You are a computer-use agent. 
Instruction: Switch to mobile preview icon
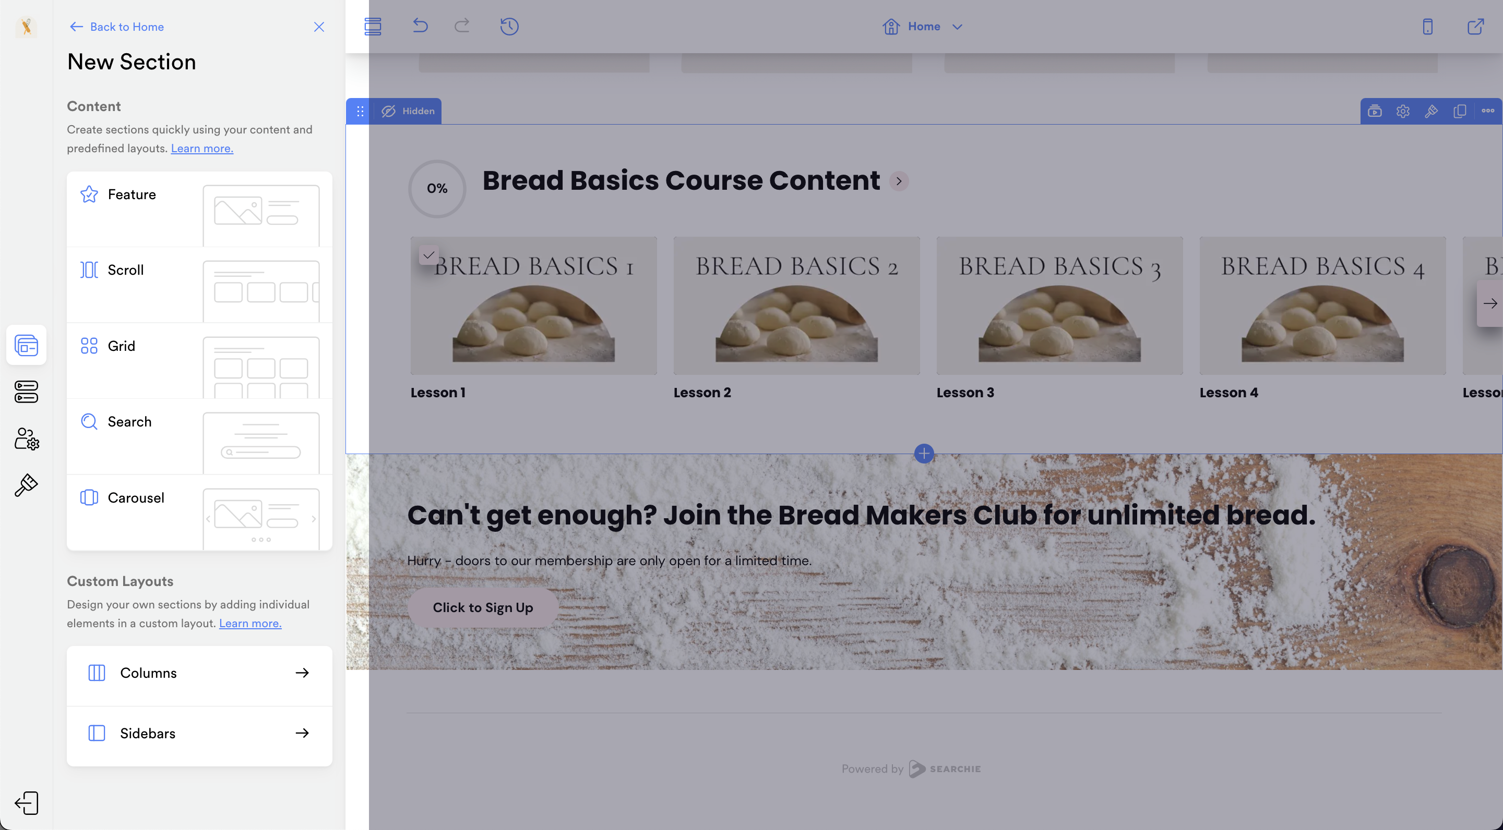coord(1427,26)
